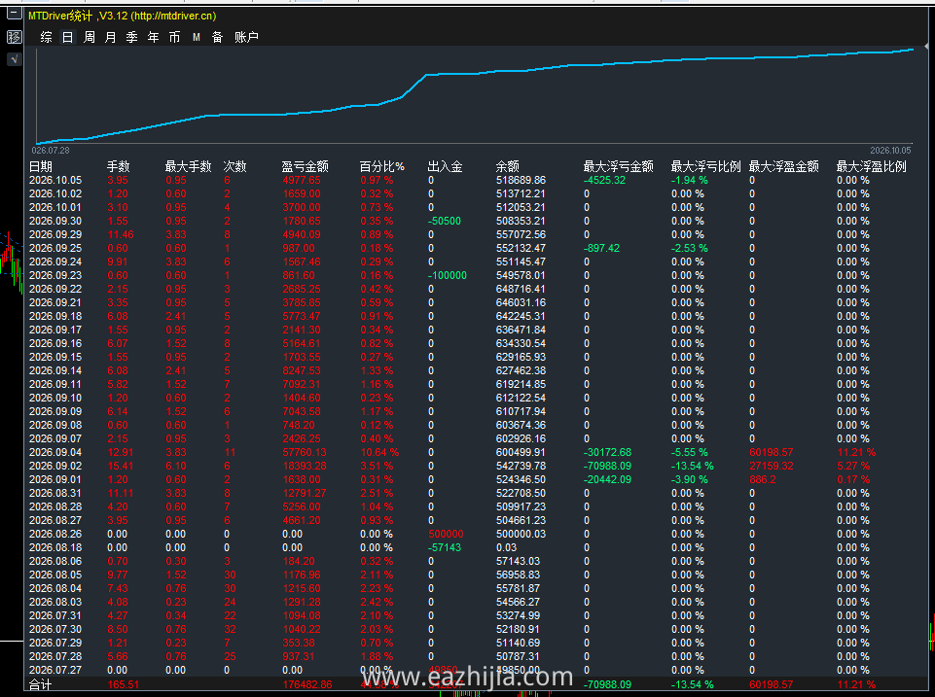Toggle the √ checkmark icon on the left
The width and height of the screenshot is (935, 697).
pos(14,59)
